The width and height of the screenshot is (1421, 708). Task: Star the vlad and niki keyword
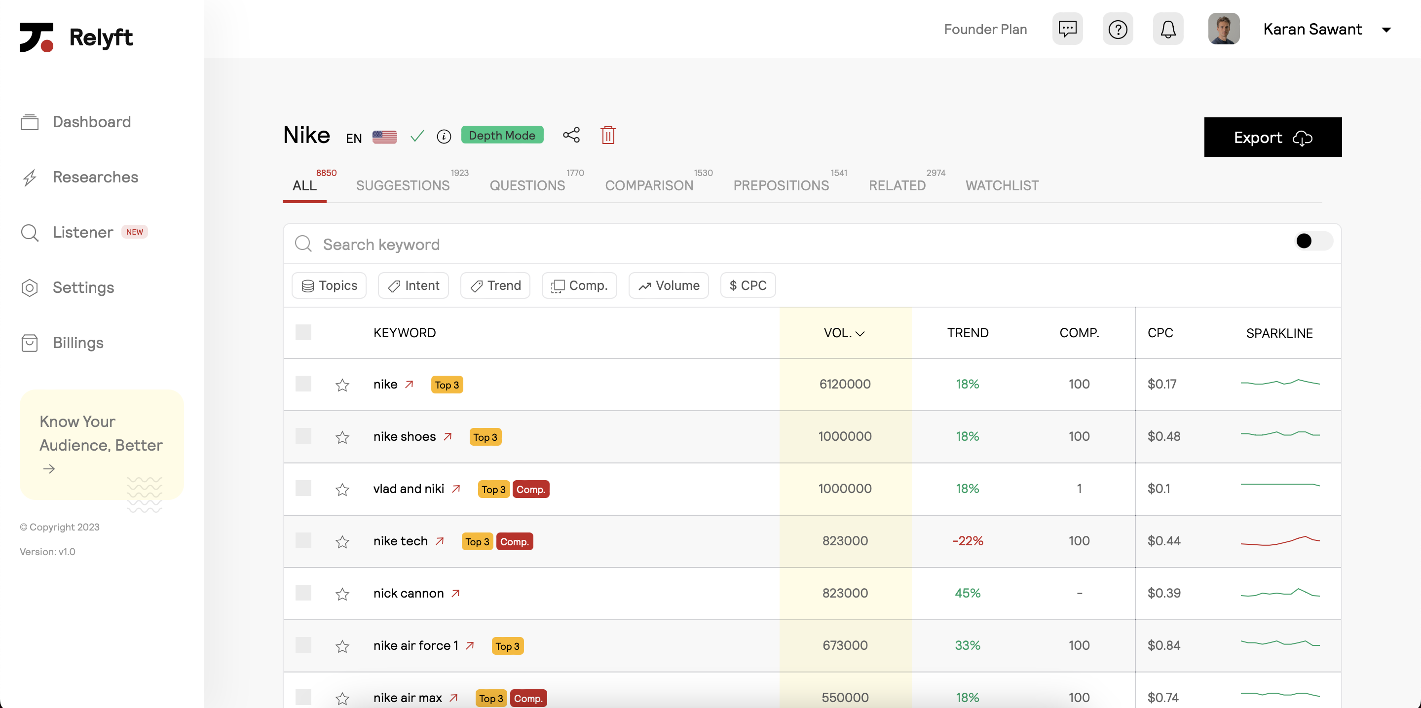(x=342, y=489)
